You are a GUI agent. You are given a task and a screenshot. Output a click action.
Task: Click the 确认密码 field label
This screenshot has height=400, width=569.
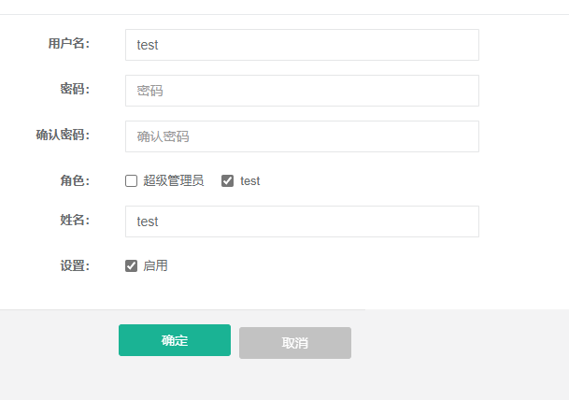[x=63, y=135]
